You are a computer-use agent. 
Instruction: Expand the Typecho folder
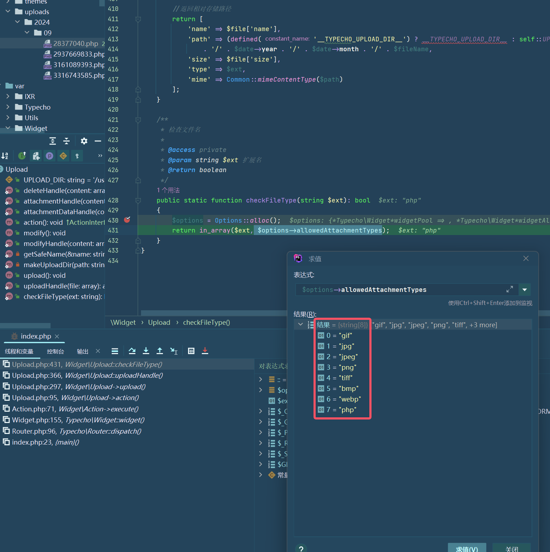coord(8,107)
